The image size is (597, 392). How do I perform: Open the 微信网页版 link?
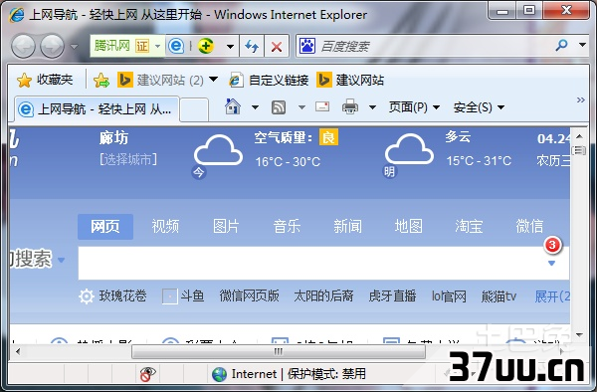click(249, 296)
